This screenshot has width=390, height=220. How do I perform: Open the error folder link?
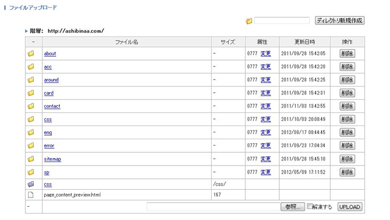(49, 146)
